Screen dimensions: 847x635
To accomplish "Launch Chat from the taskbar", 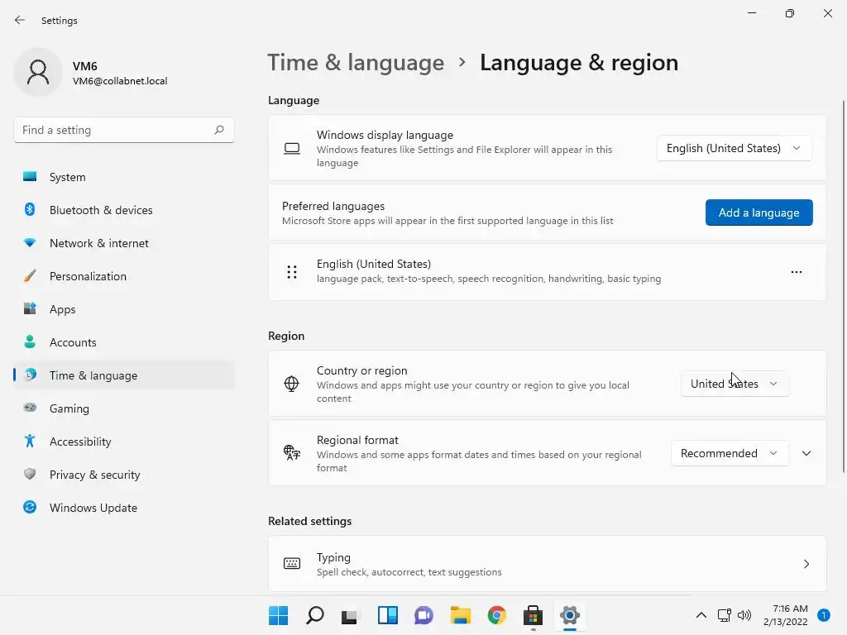I will pyautogui.click(x=424, y=615).
